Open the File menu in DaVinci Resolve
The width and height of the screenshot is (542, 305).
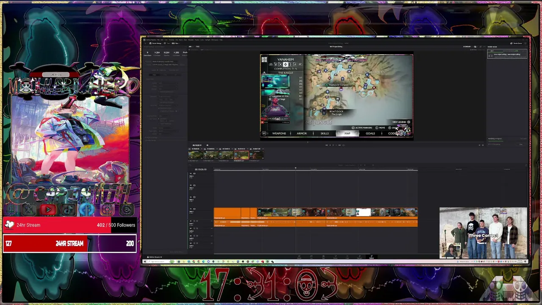(158, 40)
